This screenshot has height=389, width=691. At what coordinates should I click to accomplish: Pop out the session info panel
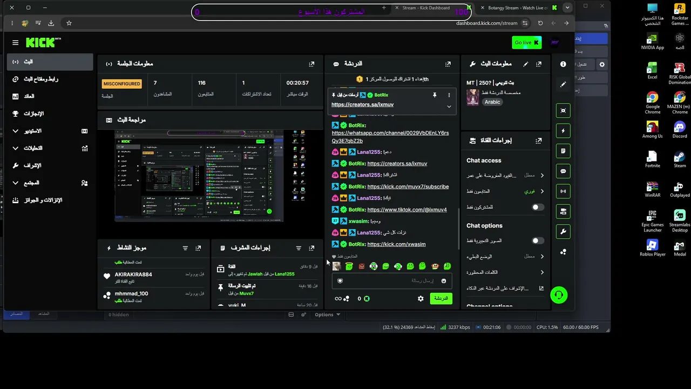[x=311, y=64]
